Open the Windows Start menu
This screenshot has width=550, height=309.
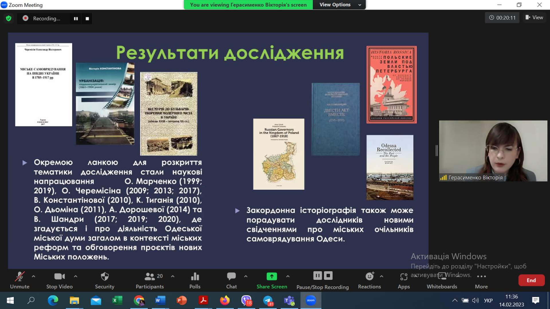(x=10, y=300)
